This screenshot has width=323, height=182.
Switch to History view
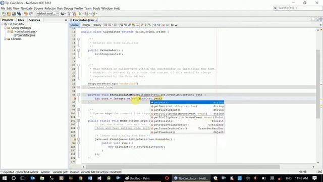pos(97,25)
